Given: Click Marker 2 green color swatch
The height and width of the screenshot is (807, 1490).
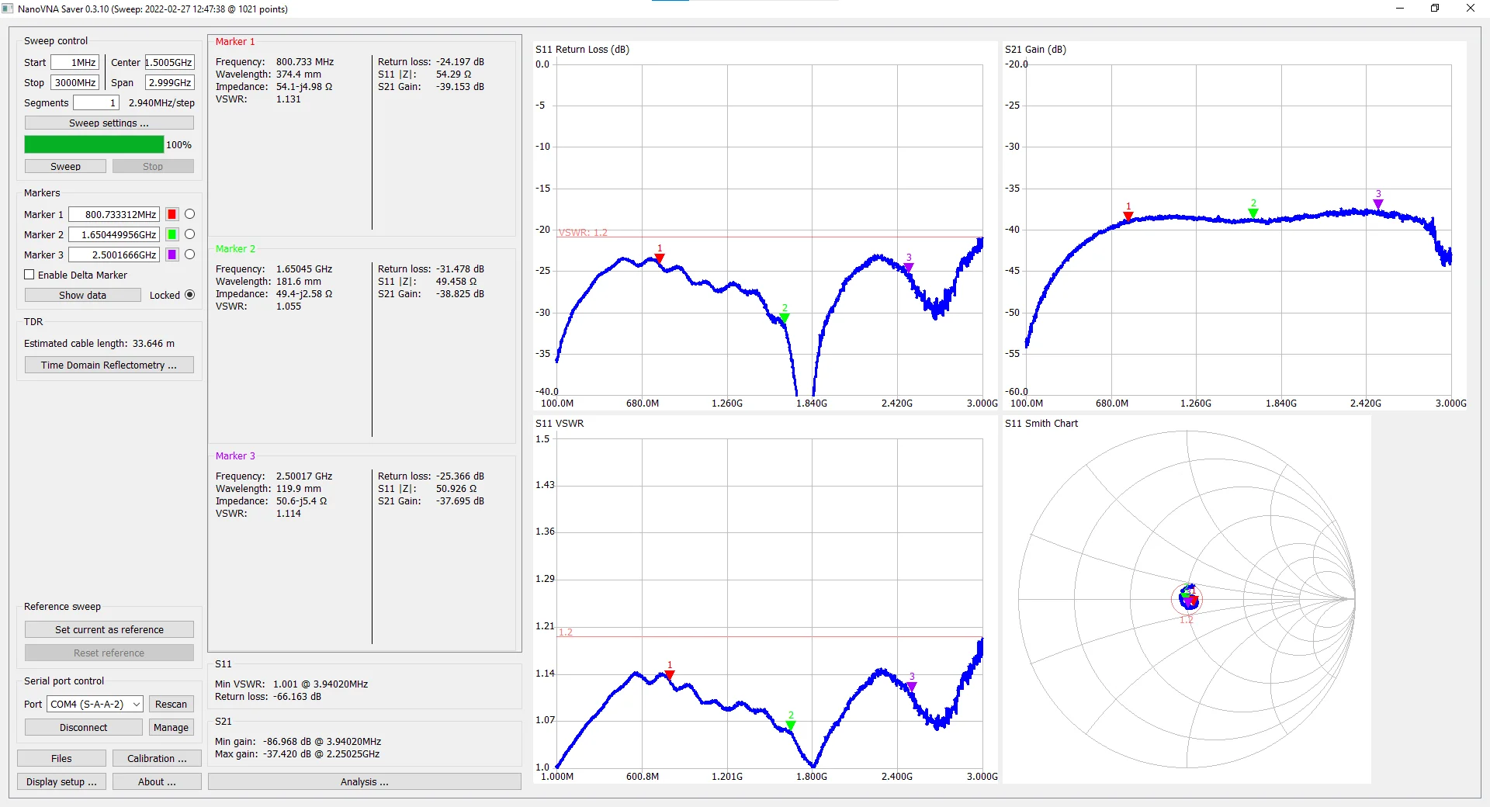Looking at the screenshot, I should (172, 234).
